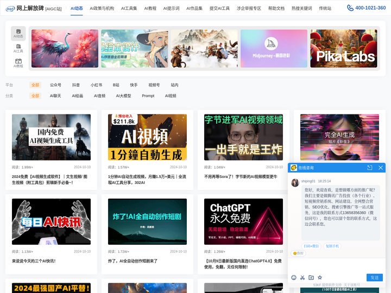Click the 扫码+微信 chat button
Viewport: 391px width, 293px height.
pyautogui.click(x=311, y=246)
